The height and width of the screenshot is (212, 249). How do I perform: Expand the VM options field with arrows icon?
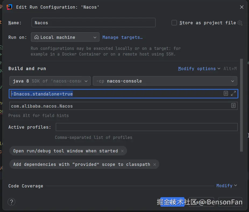click(233, 93)
